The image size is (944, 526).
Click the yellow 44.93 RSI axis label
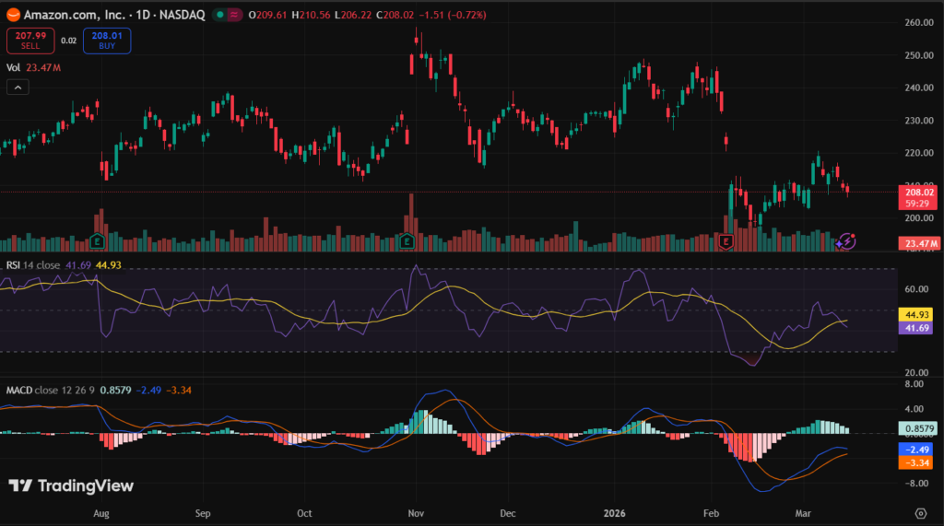click(919, 315)
